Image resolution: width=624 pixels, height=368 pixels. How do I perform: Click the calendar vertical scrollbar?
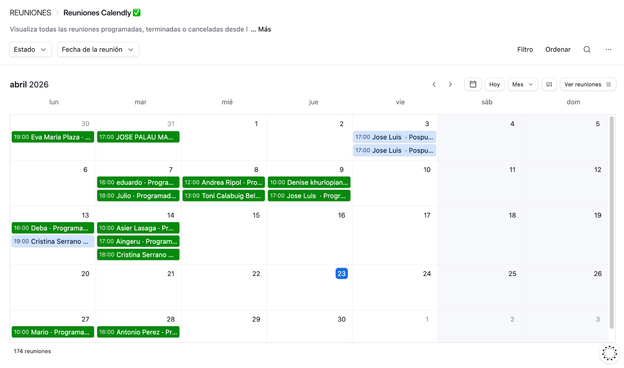(612, 222)
